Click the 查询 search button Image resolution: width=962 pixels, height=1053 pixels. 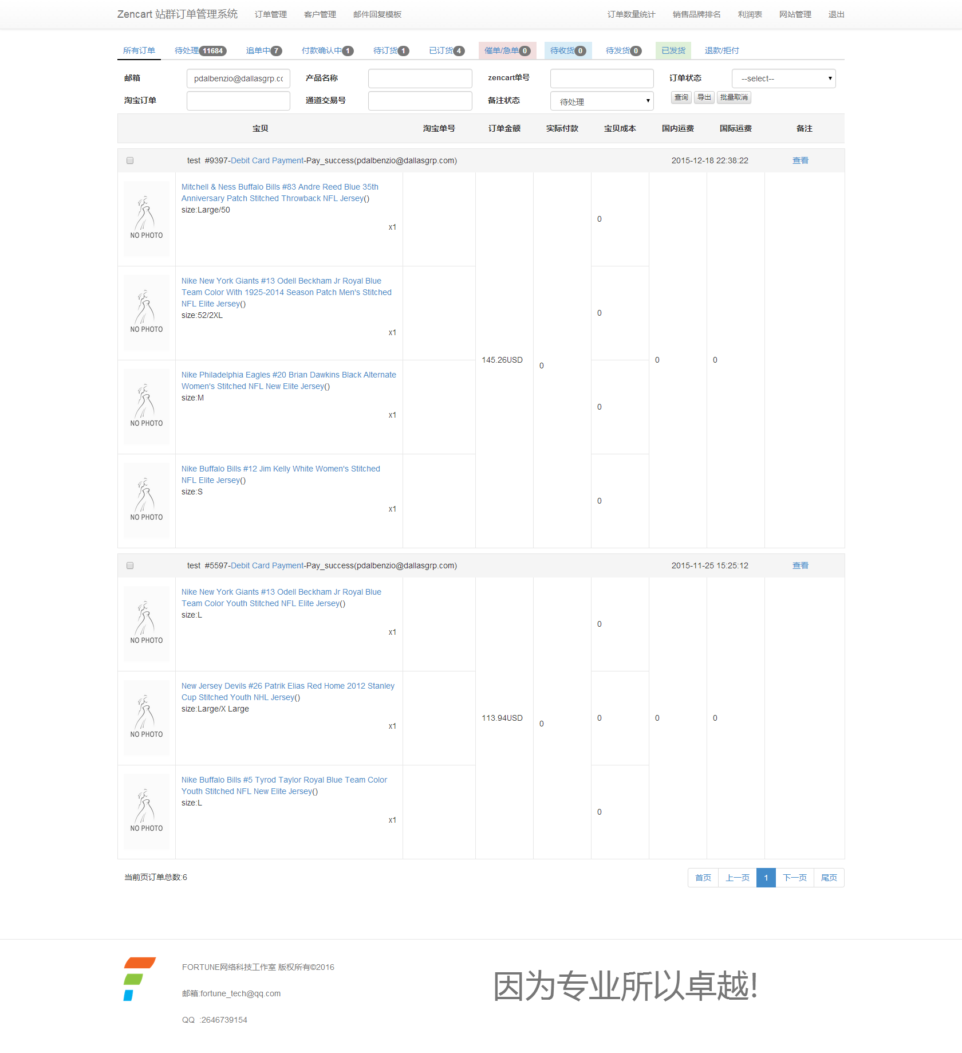click(x=681, y=97)
